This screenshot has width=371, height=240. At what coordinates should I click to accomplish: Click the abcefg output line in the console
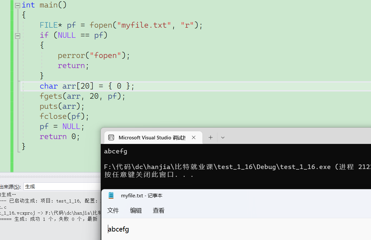tap(115, 151)
